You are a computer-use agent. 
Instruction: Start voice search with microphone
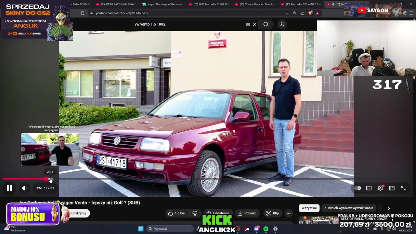[282, 24]
